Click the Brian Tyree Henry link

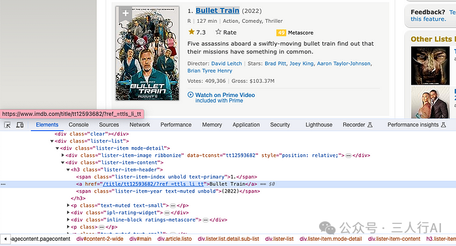210,70
